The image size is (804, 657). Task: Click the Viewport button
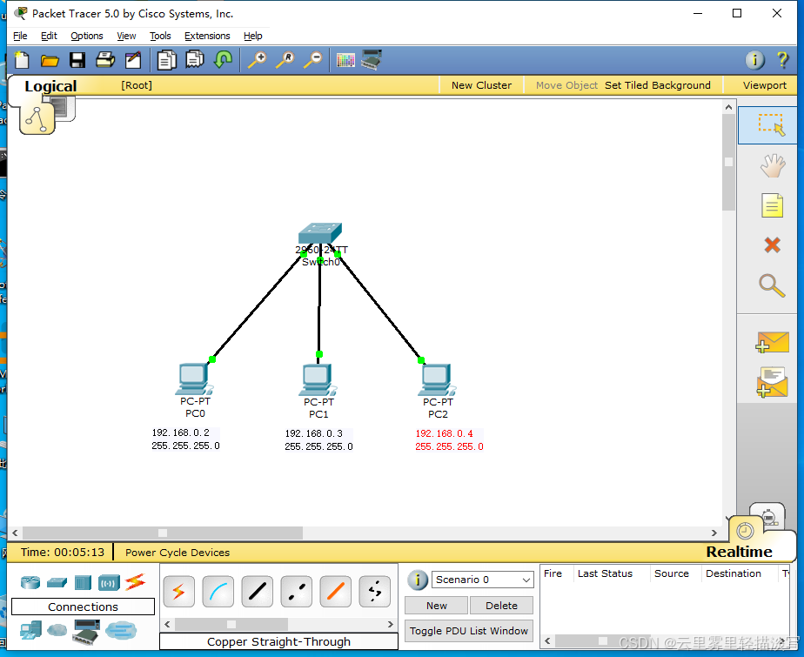765,85
